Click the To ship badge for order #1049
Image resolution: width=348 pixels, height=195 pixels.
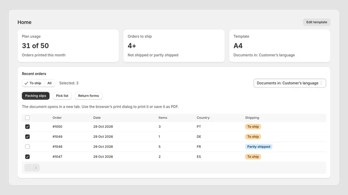pyautogui.click(x=253, y=136)
